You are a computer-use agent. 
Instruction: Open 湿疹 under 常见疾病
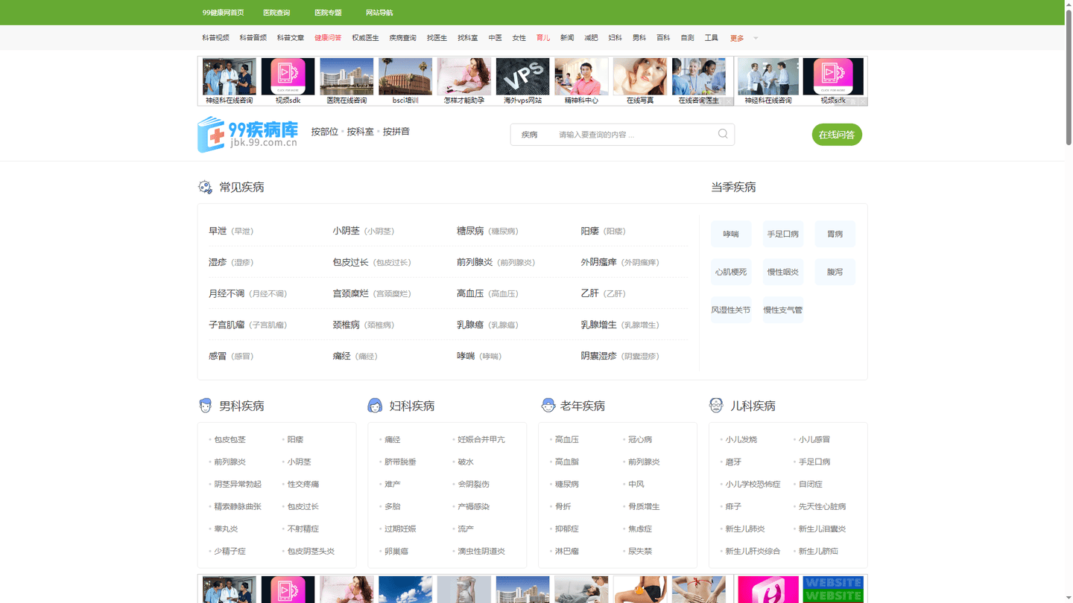[x=218, y=262]
